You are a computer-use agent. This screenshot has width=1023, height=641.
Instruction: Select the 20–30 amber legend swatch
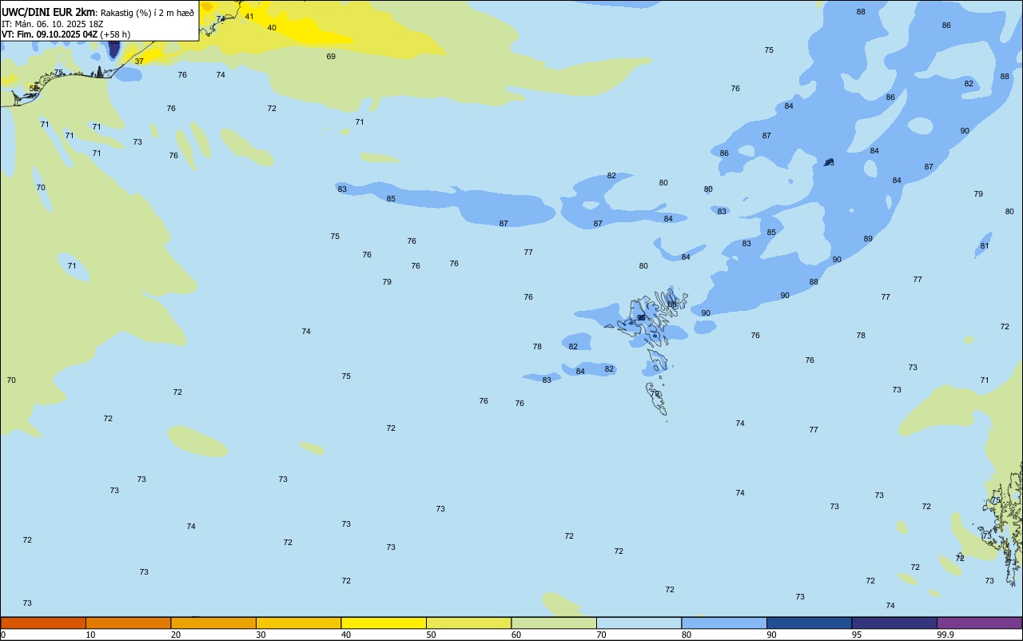[x=213, y=623]
